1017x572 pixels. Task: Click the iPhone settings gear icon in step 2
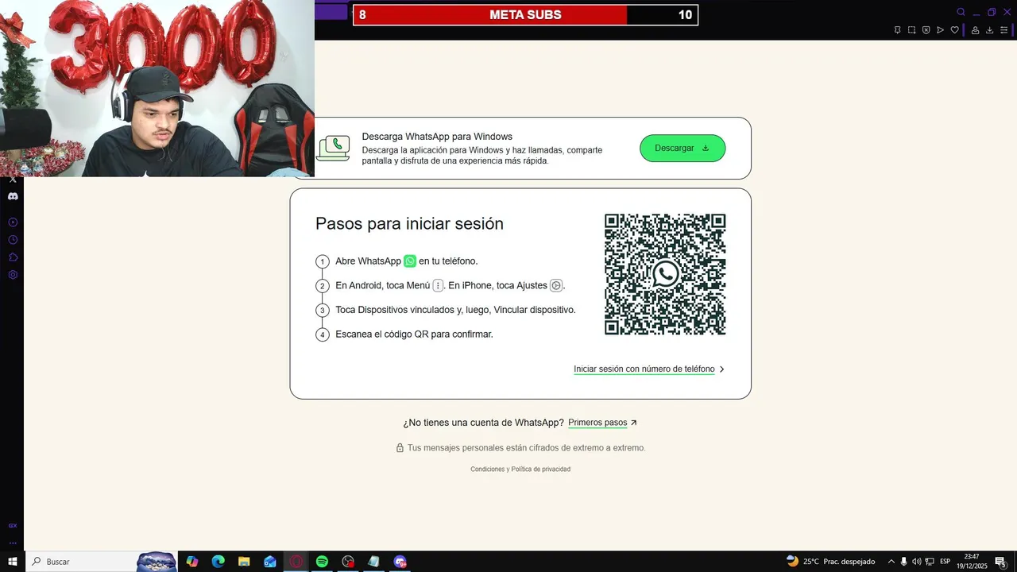[556, 285]
